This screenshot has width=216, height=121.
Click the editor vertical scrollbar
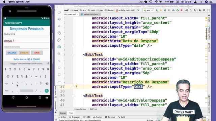(x=206, y=34)
